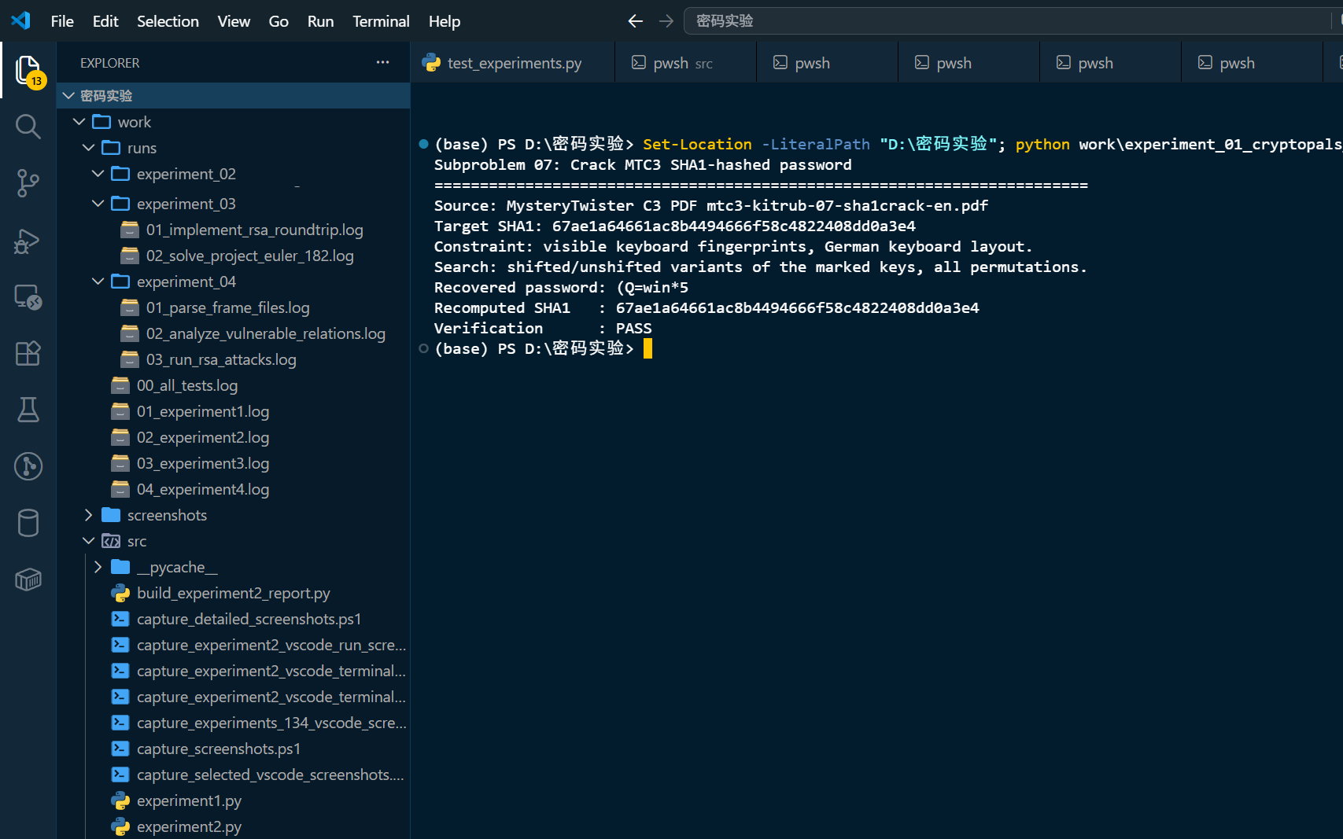The image size is (1343, 839).
Task: Open 02_analyze_vulnerable_relations.log
Action: [x=265, y=333]
